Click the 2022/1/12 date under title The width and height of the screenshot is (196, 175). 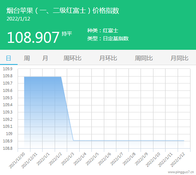coord(18,19)
